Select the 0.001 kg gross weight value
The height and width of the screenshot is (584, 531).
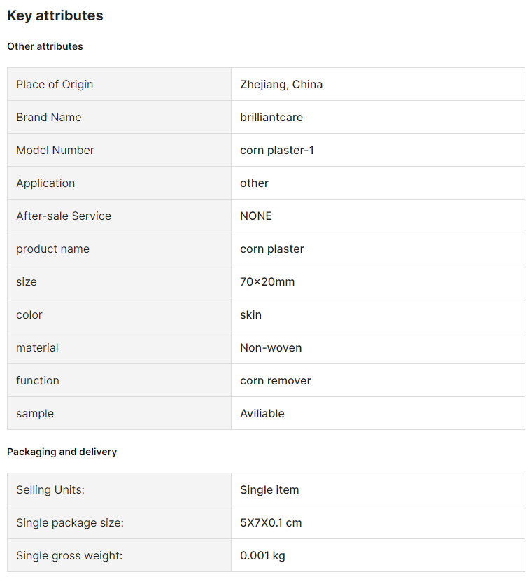pos(263,556)
